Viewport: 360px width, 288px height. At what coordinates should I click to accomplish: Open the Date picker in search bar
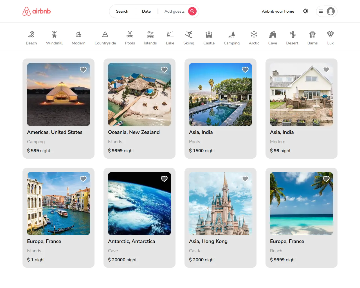pos(146,11)
